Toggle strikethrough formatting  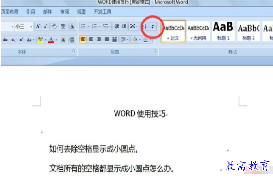[x=5, y=40]
